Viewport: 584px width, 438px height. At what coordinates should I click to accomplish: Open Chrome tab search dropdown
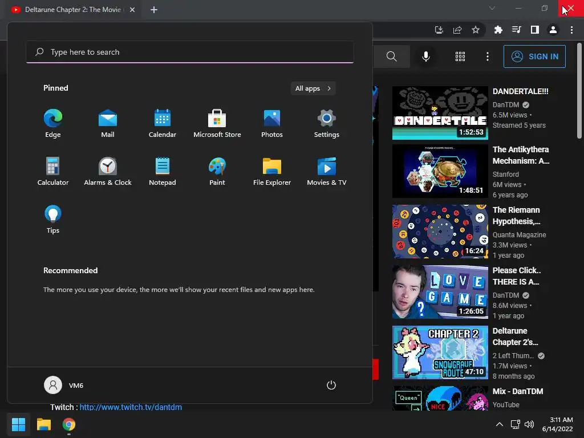pos(492,8)
